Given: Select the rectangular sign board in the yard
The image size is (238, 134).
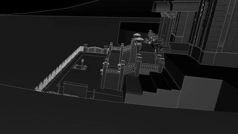Looking at the screenshot, I should [75, 90].
